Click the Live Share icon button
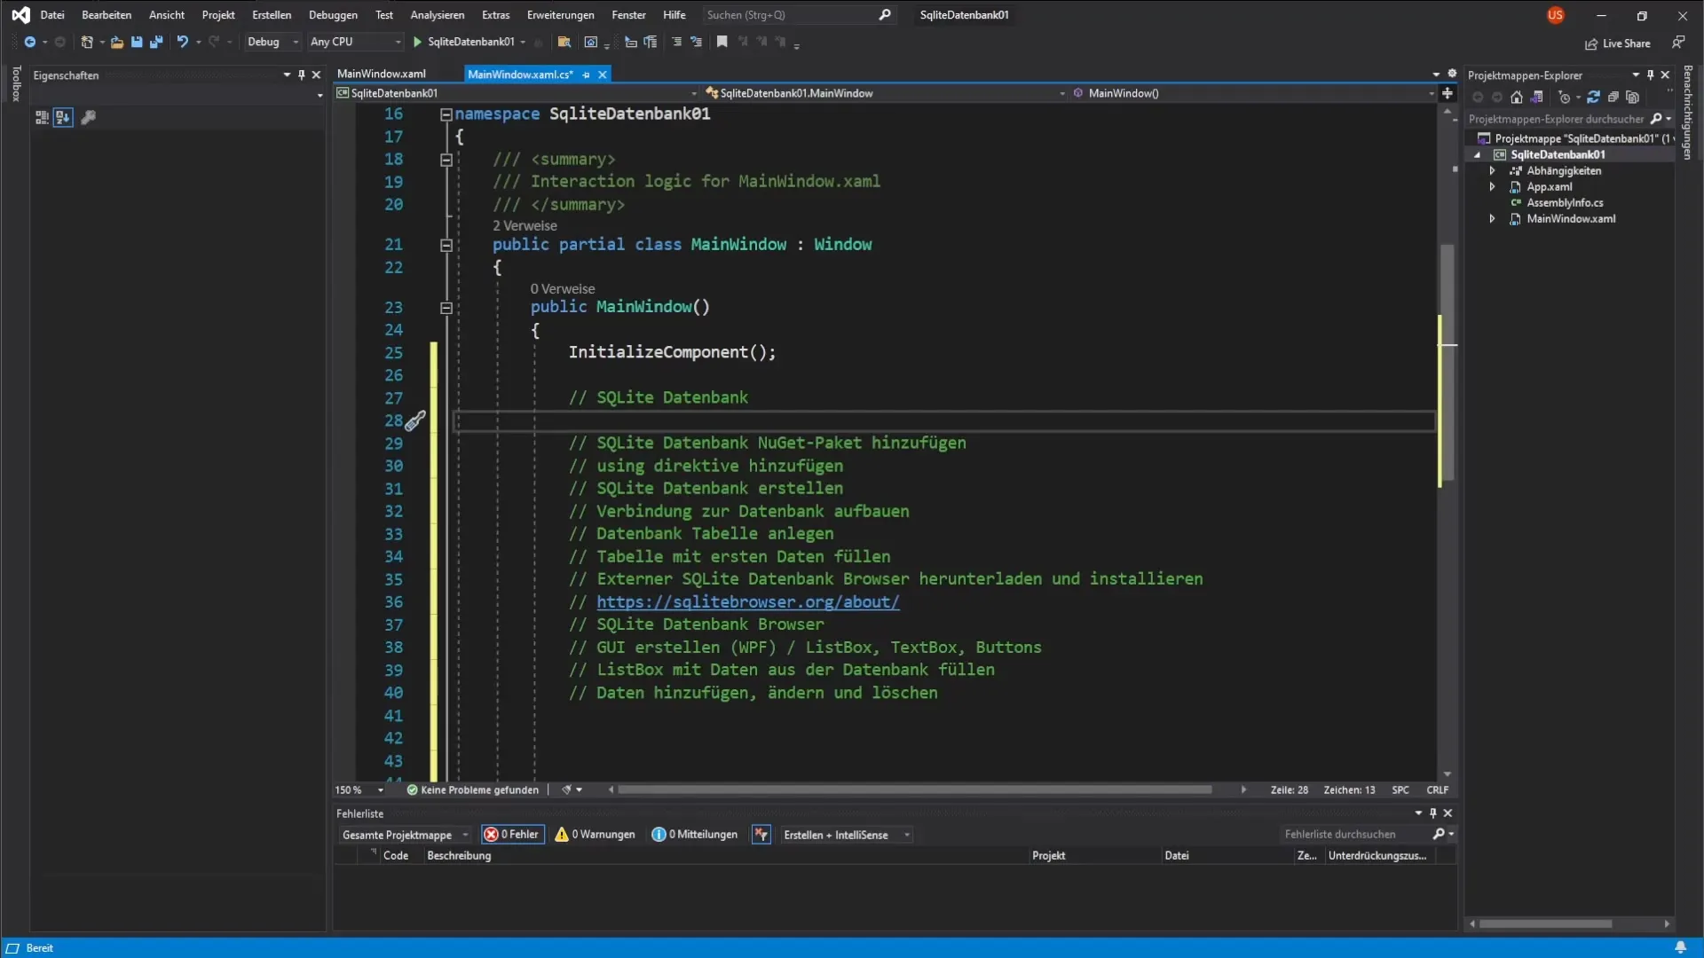This screenshot has height=958, width=1704. pyautogui.click(x=1617, y=43)
